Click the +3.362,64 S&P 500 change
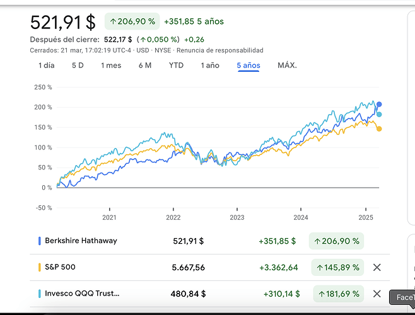Screen dimensions: 415x315 [x=278, y=267]
